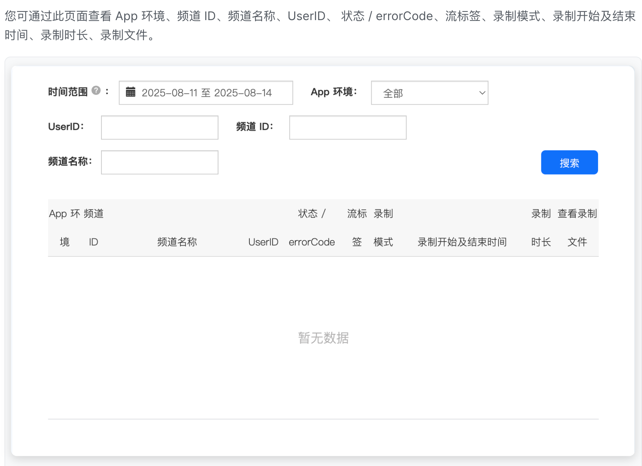Click the calendar icon in date field
This screenshot has width=642, height=466.
click(130, 92)
